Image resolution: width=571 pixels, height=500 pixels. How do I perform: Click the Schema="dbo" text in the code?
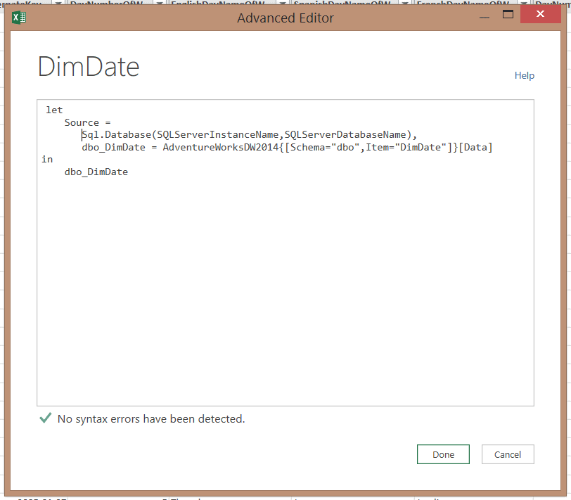322,147
